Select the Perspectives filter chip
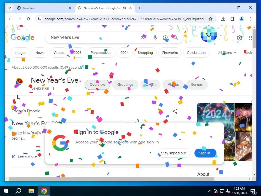 (x=101, y=53)
